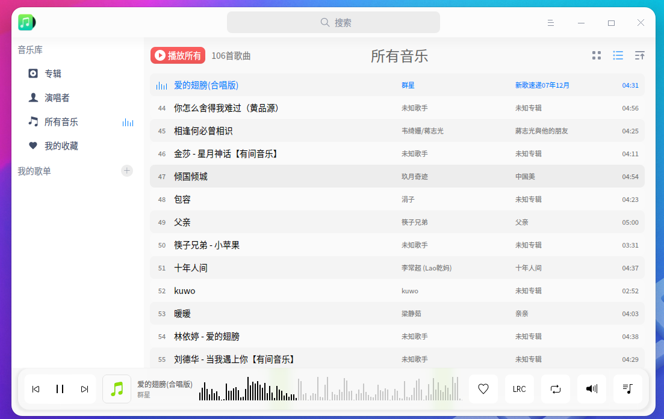This screenshot has height=419, width=664.
Task: Open 我的收藏 favorites
Action: click(61, 145)
